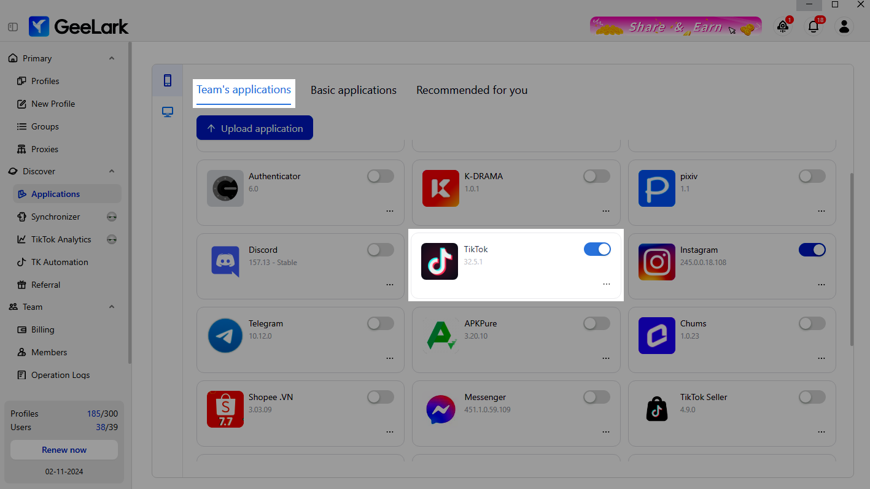The width and height of the screenshot is (870, 489).
Task: Open more options for Telegram
Action: 390,358
